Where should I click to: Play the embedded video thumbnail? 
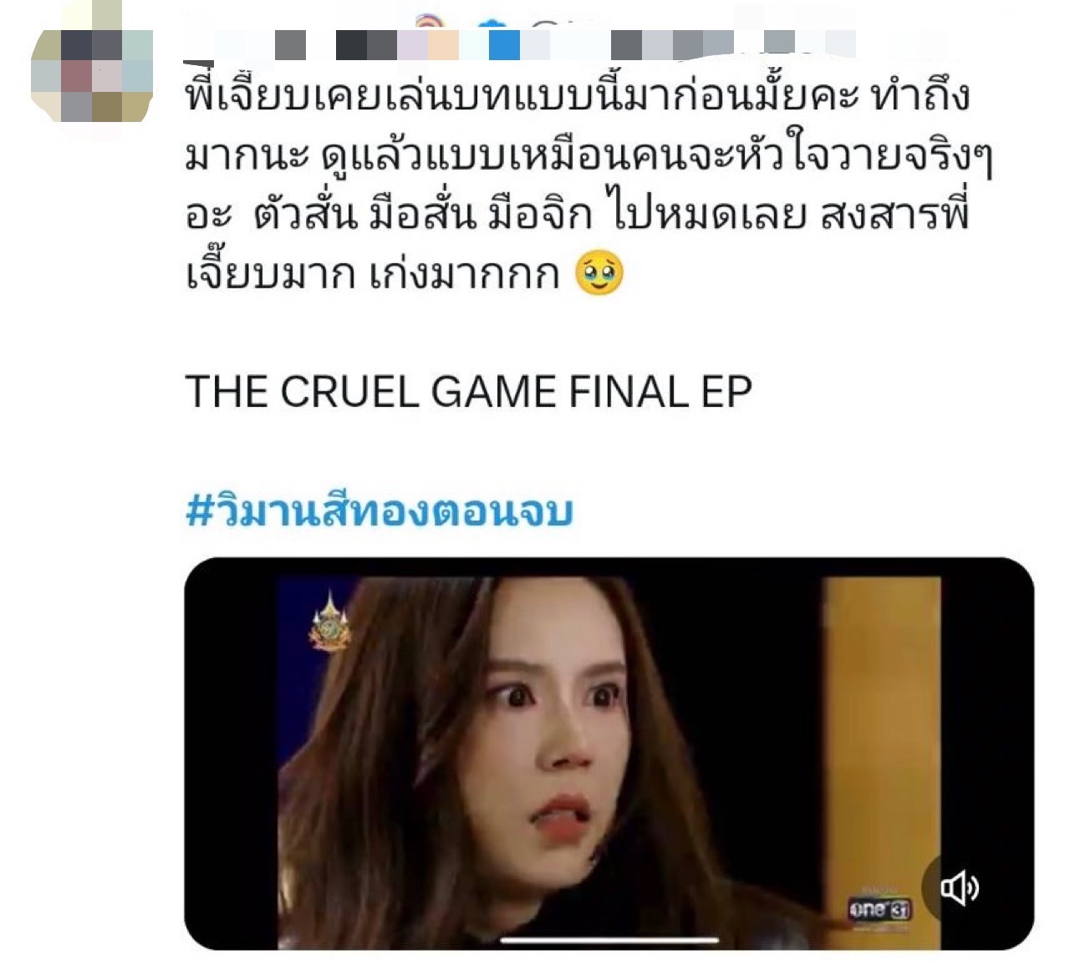pos(609,754)
